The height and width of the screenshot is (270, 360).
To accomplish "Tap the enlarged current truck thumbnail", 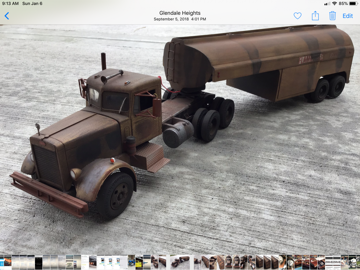I will pos(180,262).
